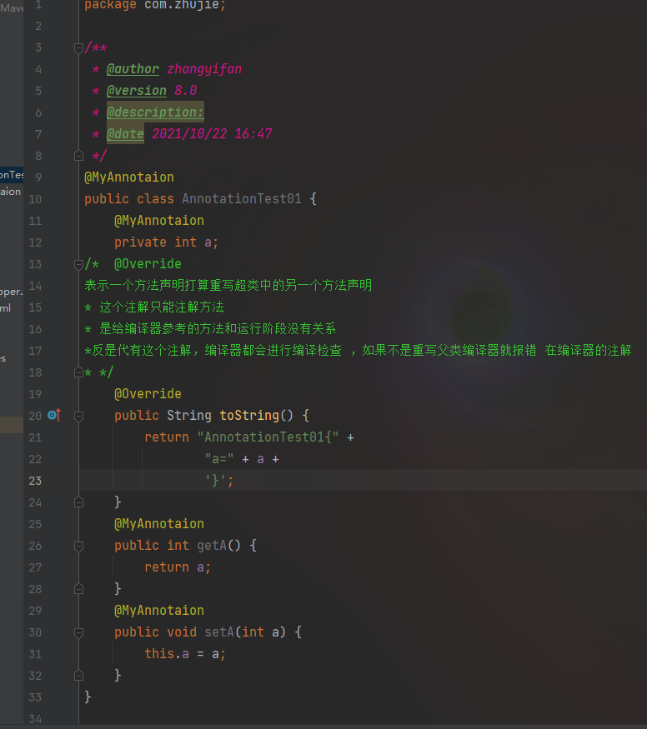647x729 pixels.
Task: Click @MyAnnotaion above the class declaration
Action: (129, 177)
